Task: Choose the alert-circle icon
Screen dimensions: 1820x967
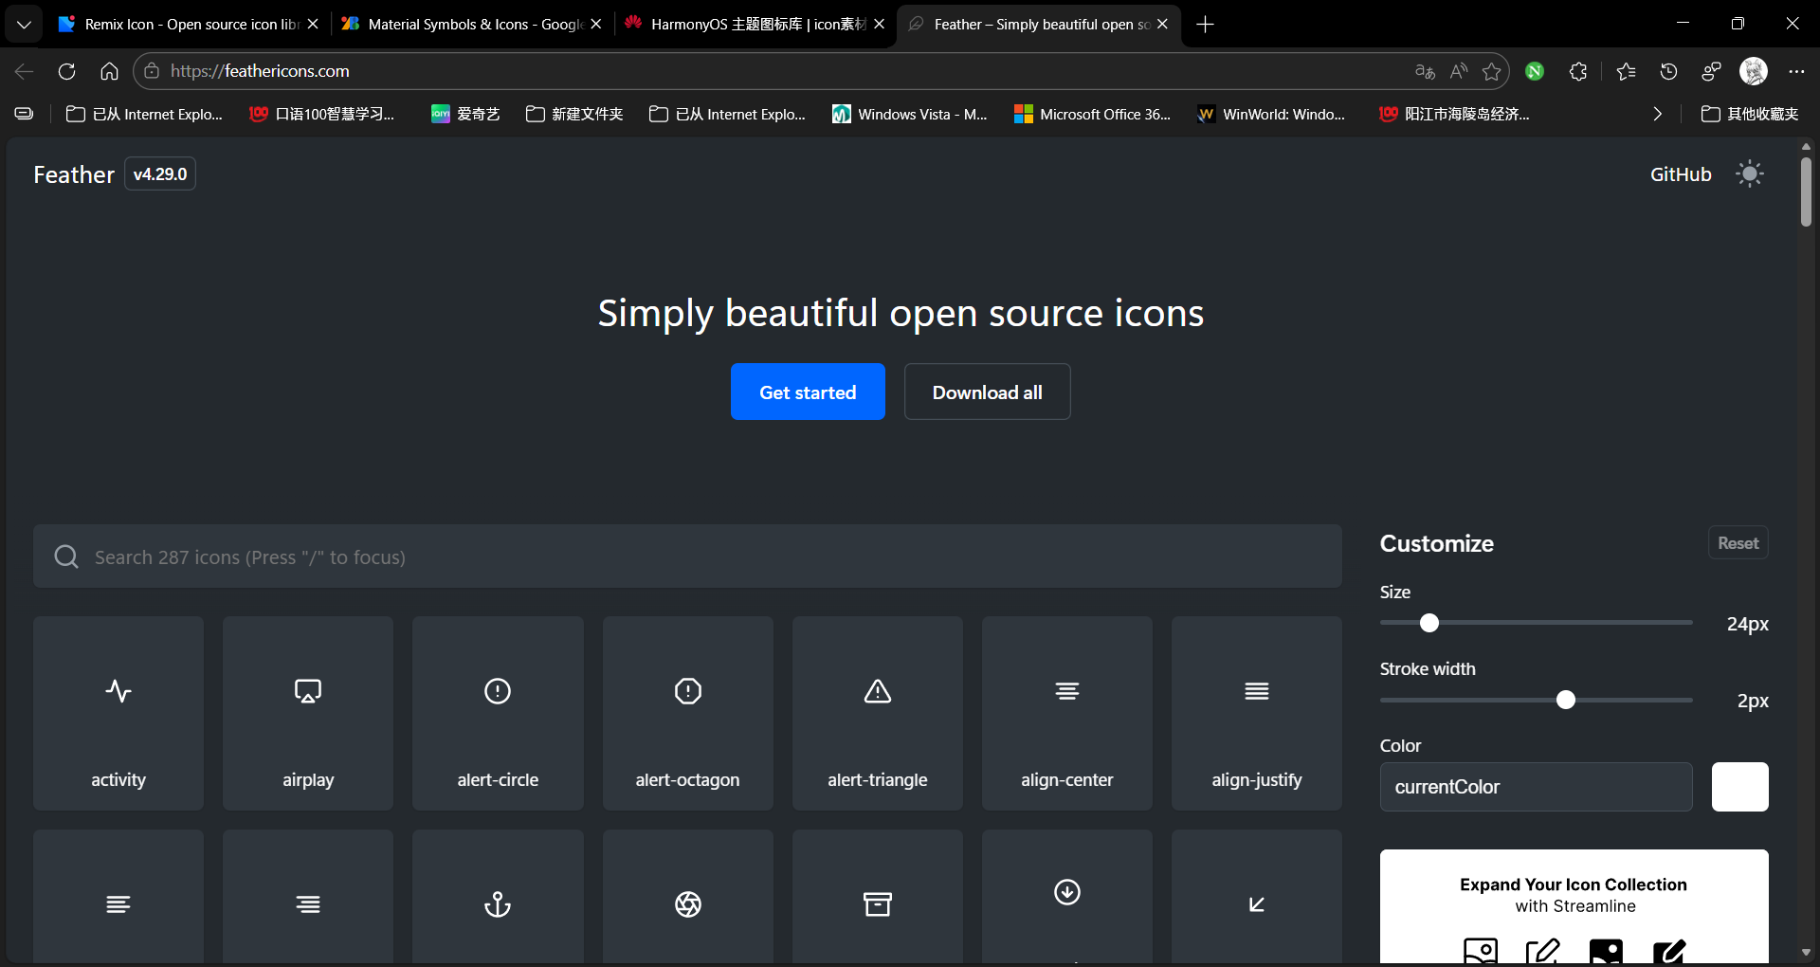Action: [x=498, y=713]
